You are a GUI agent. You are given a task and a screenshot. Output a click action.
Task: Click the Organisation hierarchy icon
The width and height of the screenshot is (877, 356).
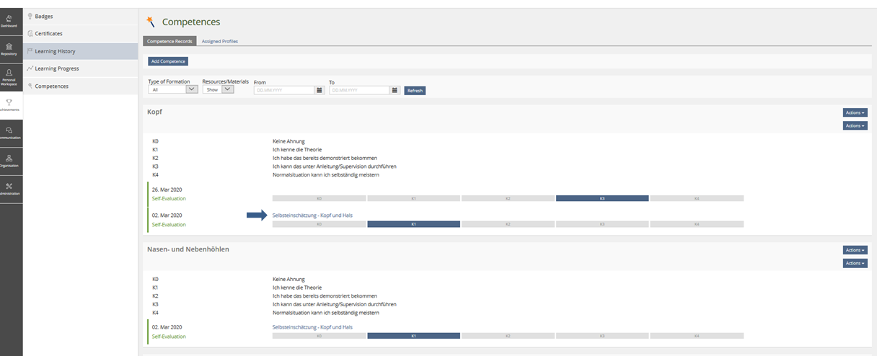tap(9, 161)
